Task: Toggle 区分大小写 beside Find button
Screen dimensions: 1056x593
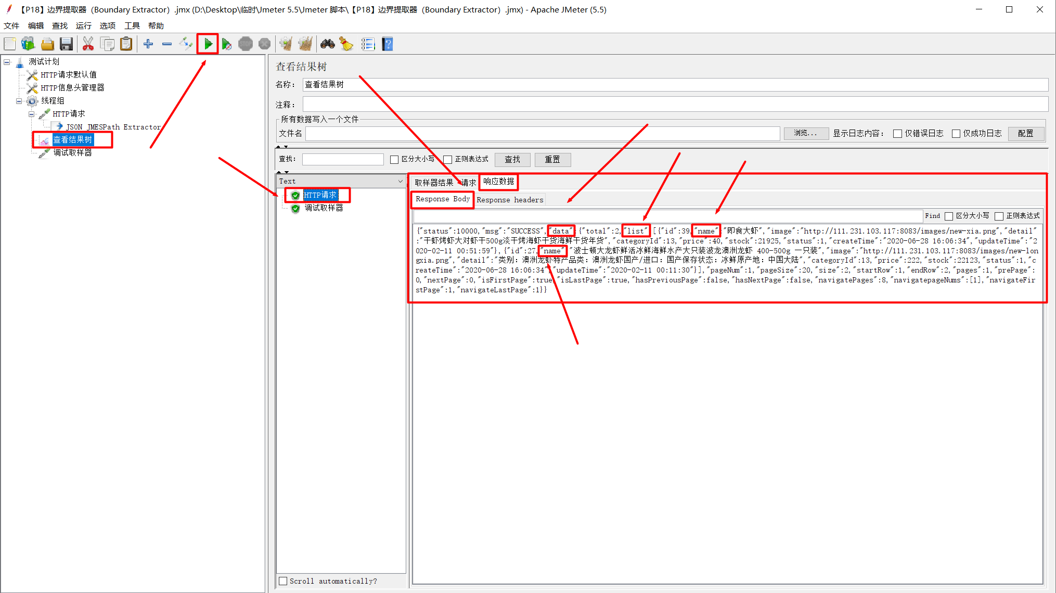Action: point(949,216)
